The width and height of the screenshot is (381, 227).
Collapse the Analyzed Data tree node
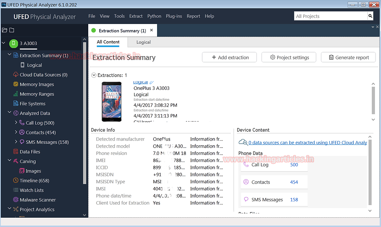[x=9, y=112]
